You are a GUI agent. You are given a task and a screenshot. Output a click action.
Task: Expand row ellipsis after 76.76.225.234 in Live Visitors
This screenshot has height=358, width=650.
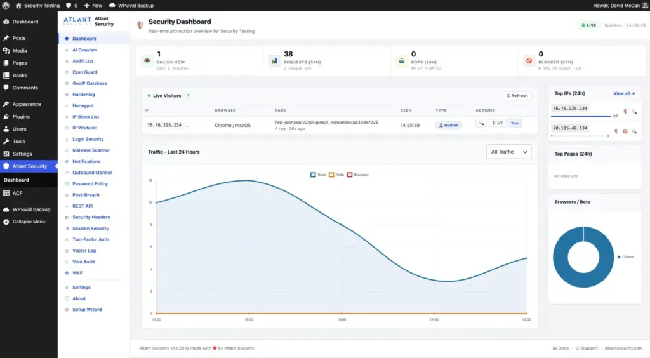187,125
